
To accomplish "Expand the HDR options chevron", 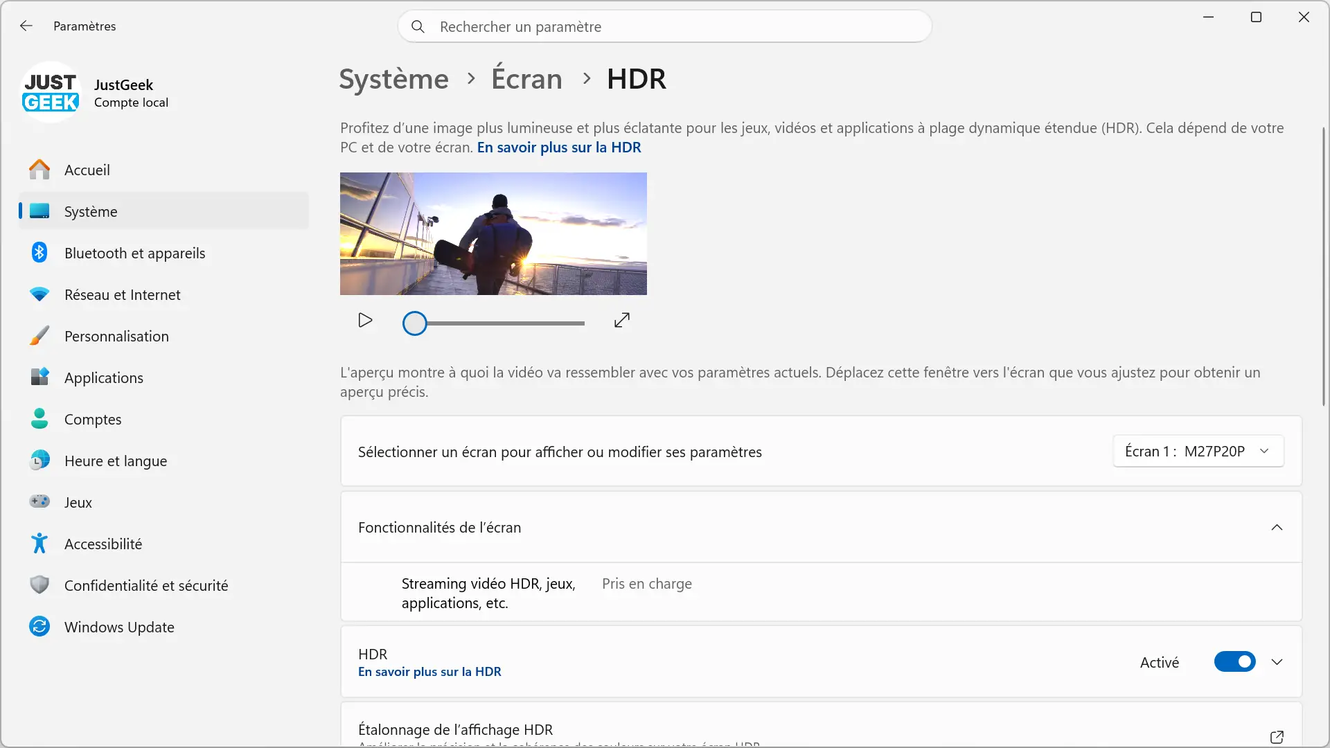I will [x=1277, y=662].
